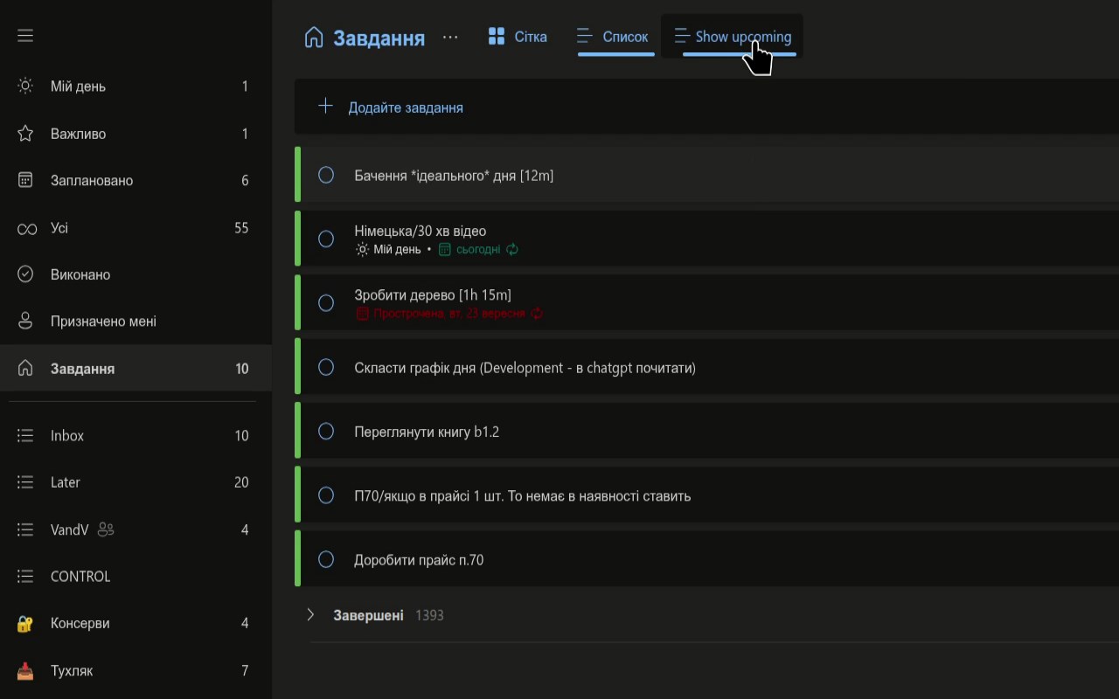Switch to the Список list view
The image size is (1119, 699).
click(x=613, y=37)
